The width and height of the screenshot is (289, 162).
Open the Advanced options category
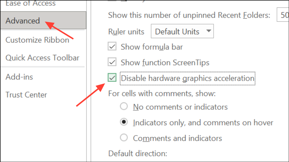[x=23, y=21]
